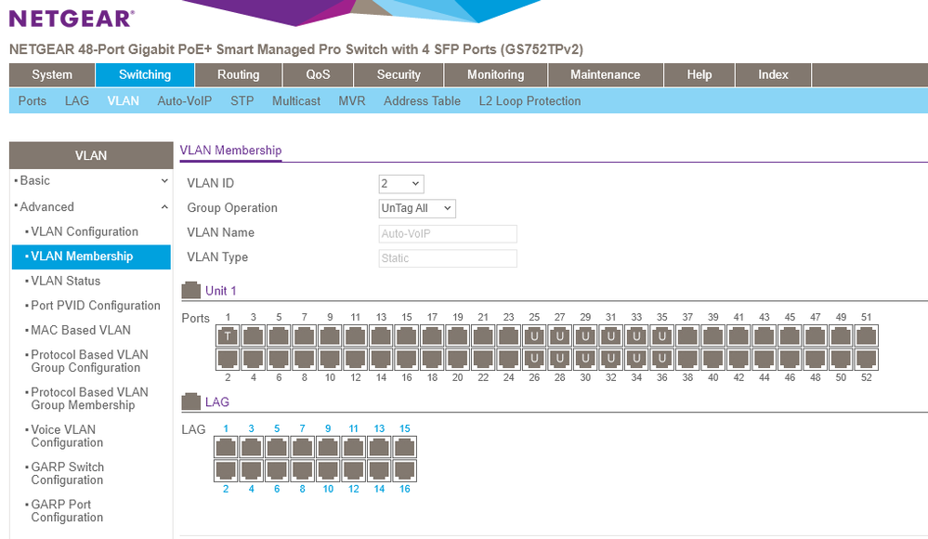928x539 pixels.
Task: Open Protocol Based VLAN Group Configuration
Action: tap(91, 361)
